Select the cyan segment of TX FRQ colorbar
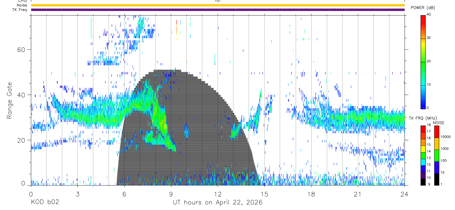Image resolution: width=455 pixels, height=210 pixels. [423, 162]
